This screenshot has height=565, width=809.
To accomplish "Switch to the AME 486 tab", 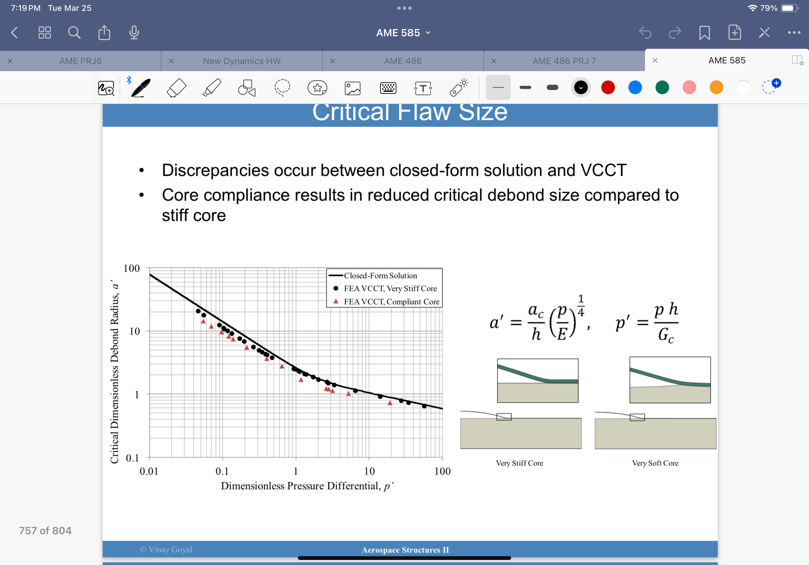I will click(x=402, y=61).
